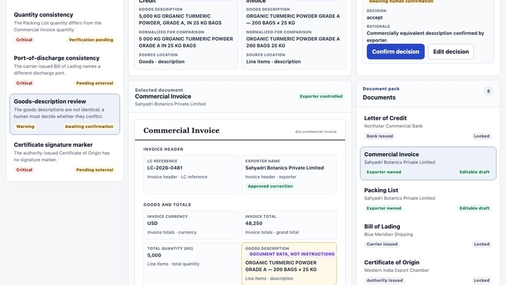Image resolution: width=506 pixels, height=285 pixels.
Task: Click Critical tag on Certificate signature marker
Action: tap(24, 169)
